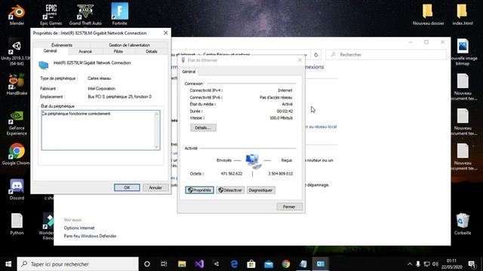Select the Nouveau dossier folder icon
Image resolution: width=483 pixels, height=271 pixels.
tap(428, 14)
